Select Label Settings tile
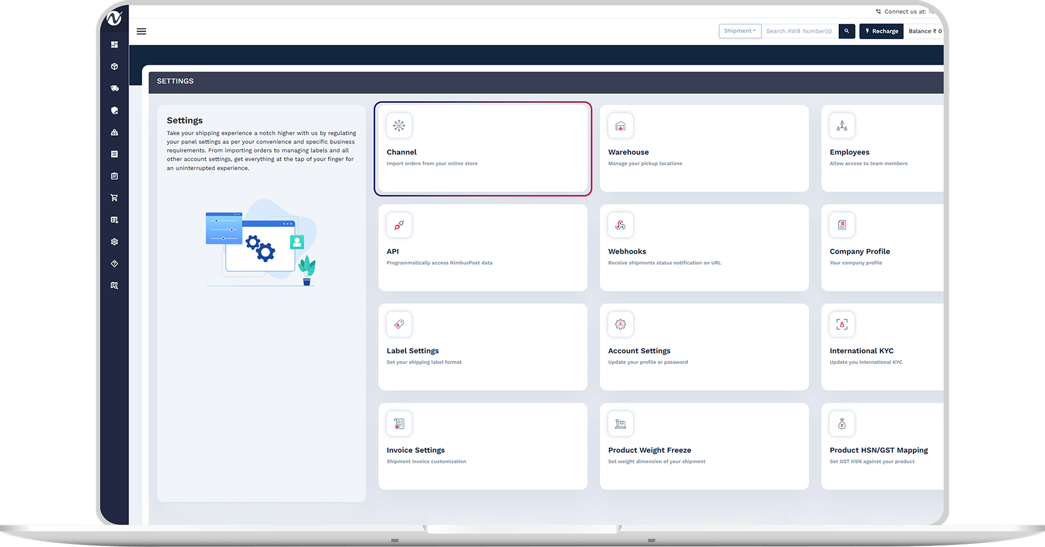The width and height of the screenshot is (1045, 547). point(482,347)
